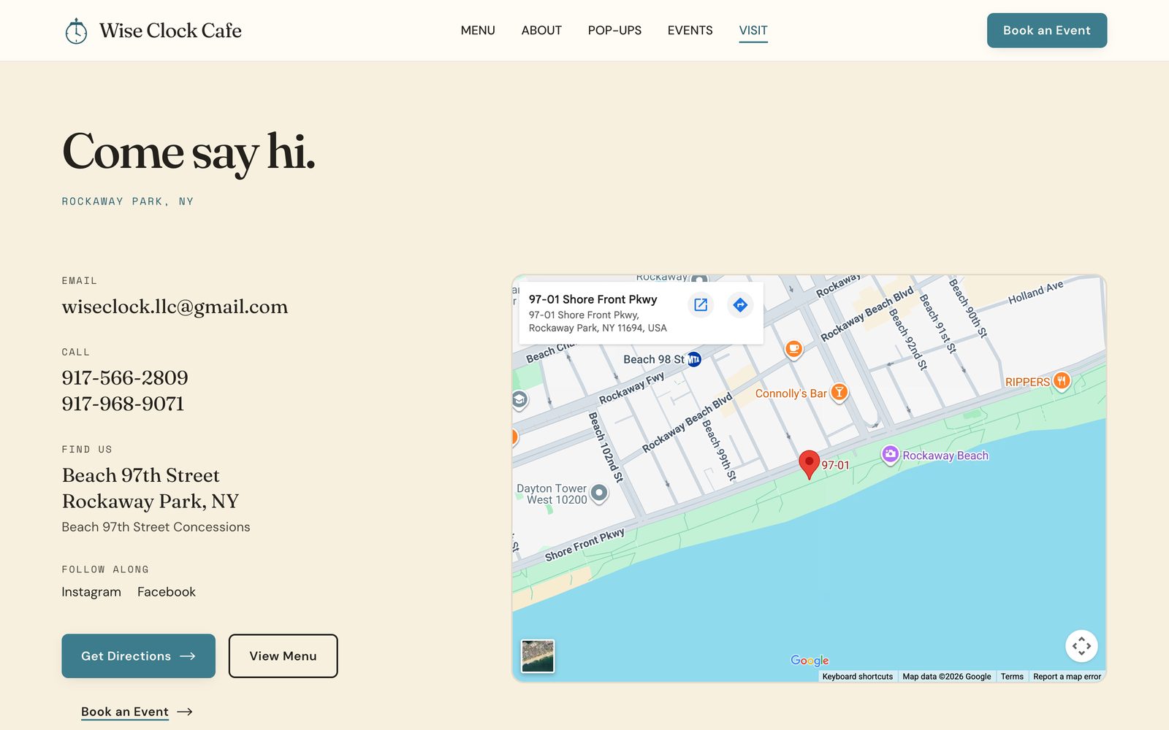Click the Get Directions button
Image resolution: width=1169 pixels, height=730 pixels.
138,656
